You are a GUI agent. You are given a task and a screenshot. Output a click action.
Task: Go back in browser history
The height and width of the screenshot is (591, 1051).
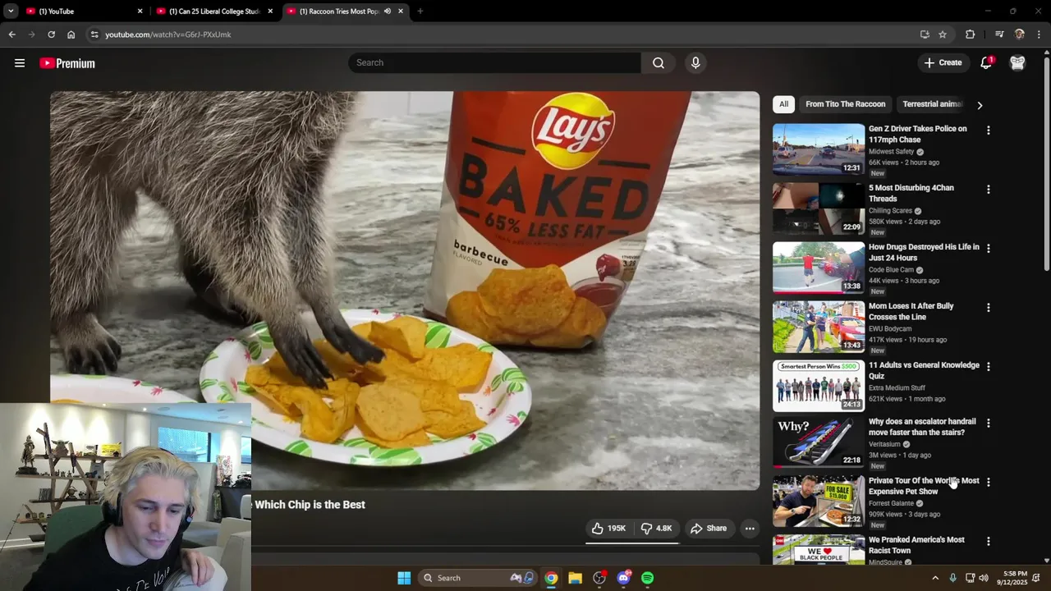pos(12,34)
